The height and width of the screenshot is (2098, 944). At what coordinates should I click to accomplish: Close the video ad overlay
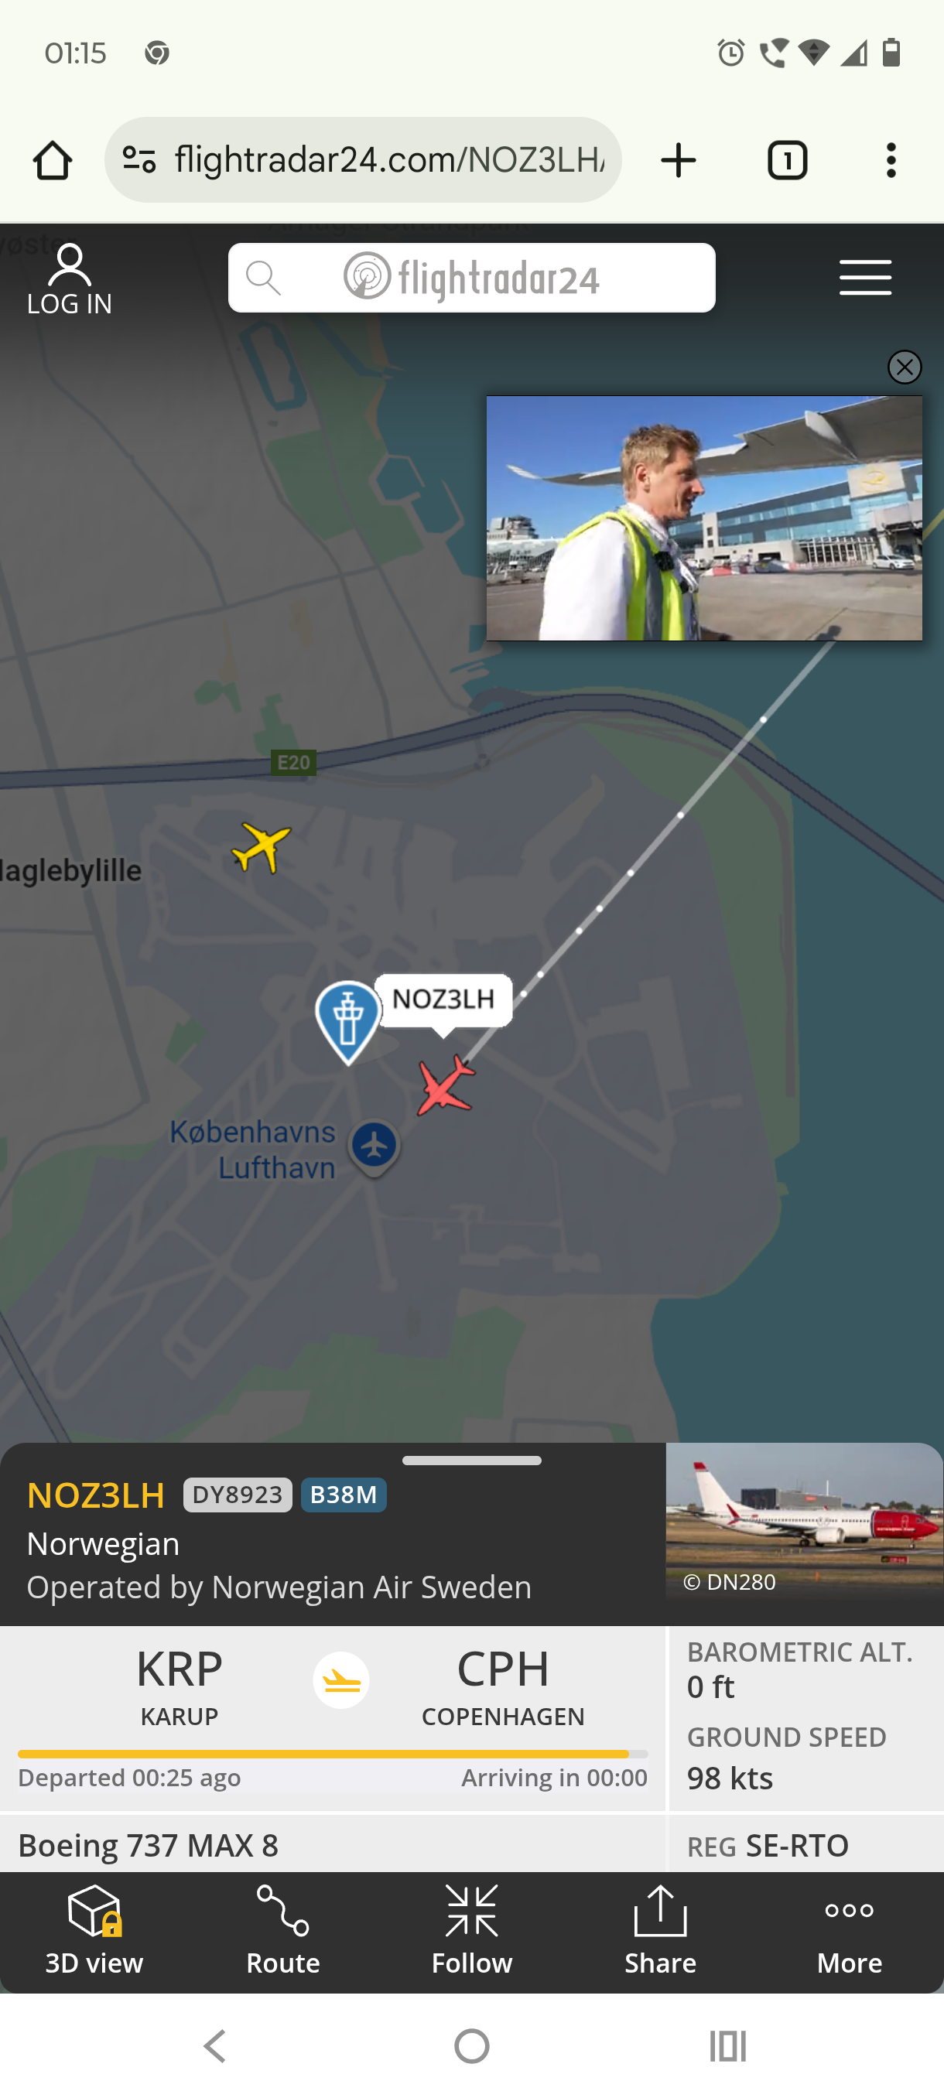coord(904,367)
